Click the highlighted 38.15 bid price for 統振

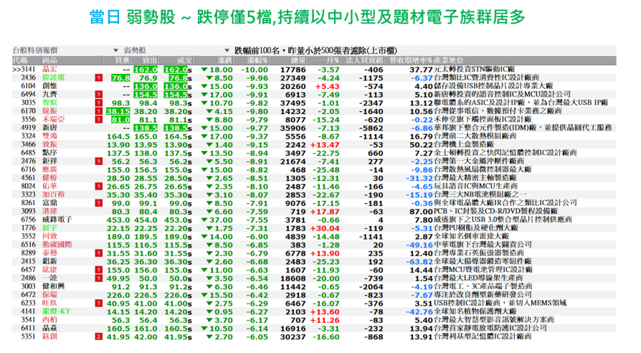(118, 110)
